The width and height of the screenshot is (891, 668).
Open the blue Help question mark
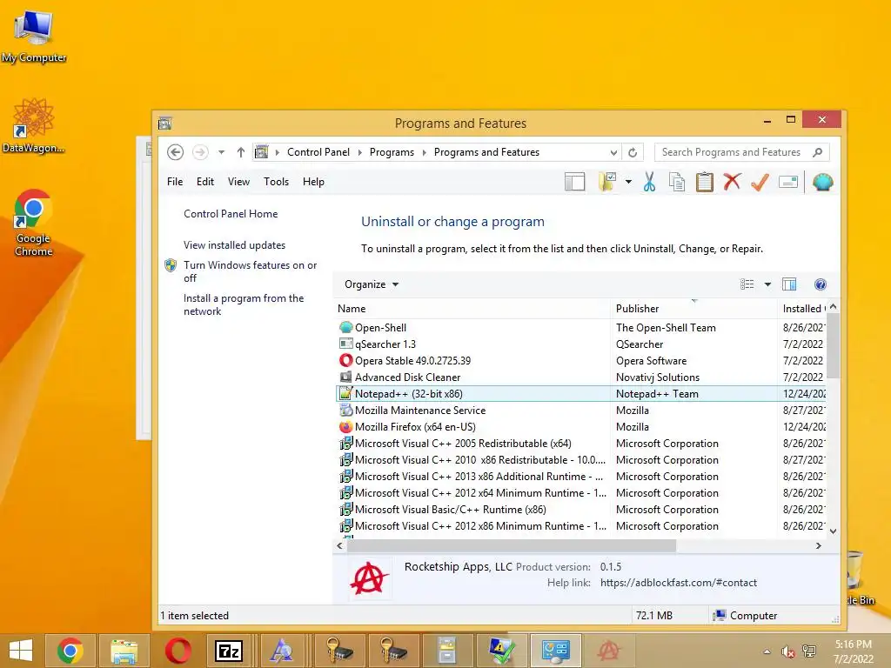coord(820,284)
